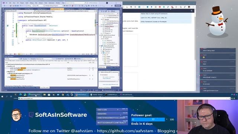
Task: Open the Build menu in Visual Studio
Action: [x=27, y=3]
